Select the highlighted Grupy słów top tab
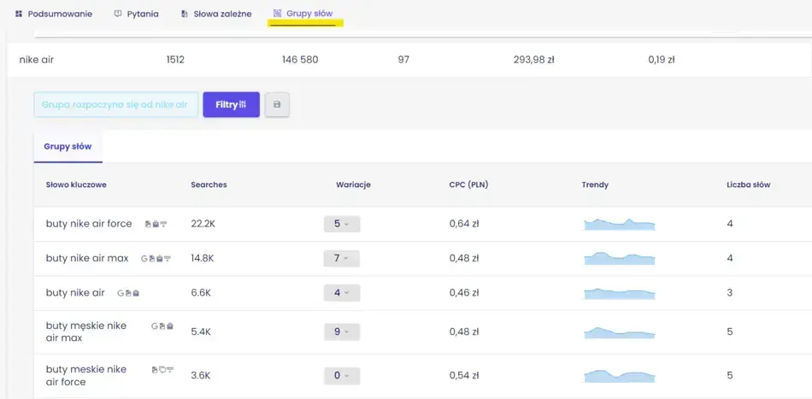This screenshot has width=812, height=399. tap(303, 14)
